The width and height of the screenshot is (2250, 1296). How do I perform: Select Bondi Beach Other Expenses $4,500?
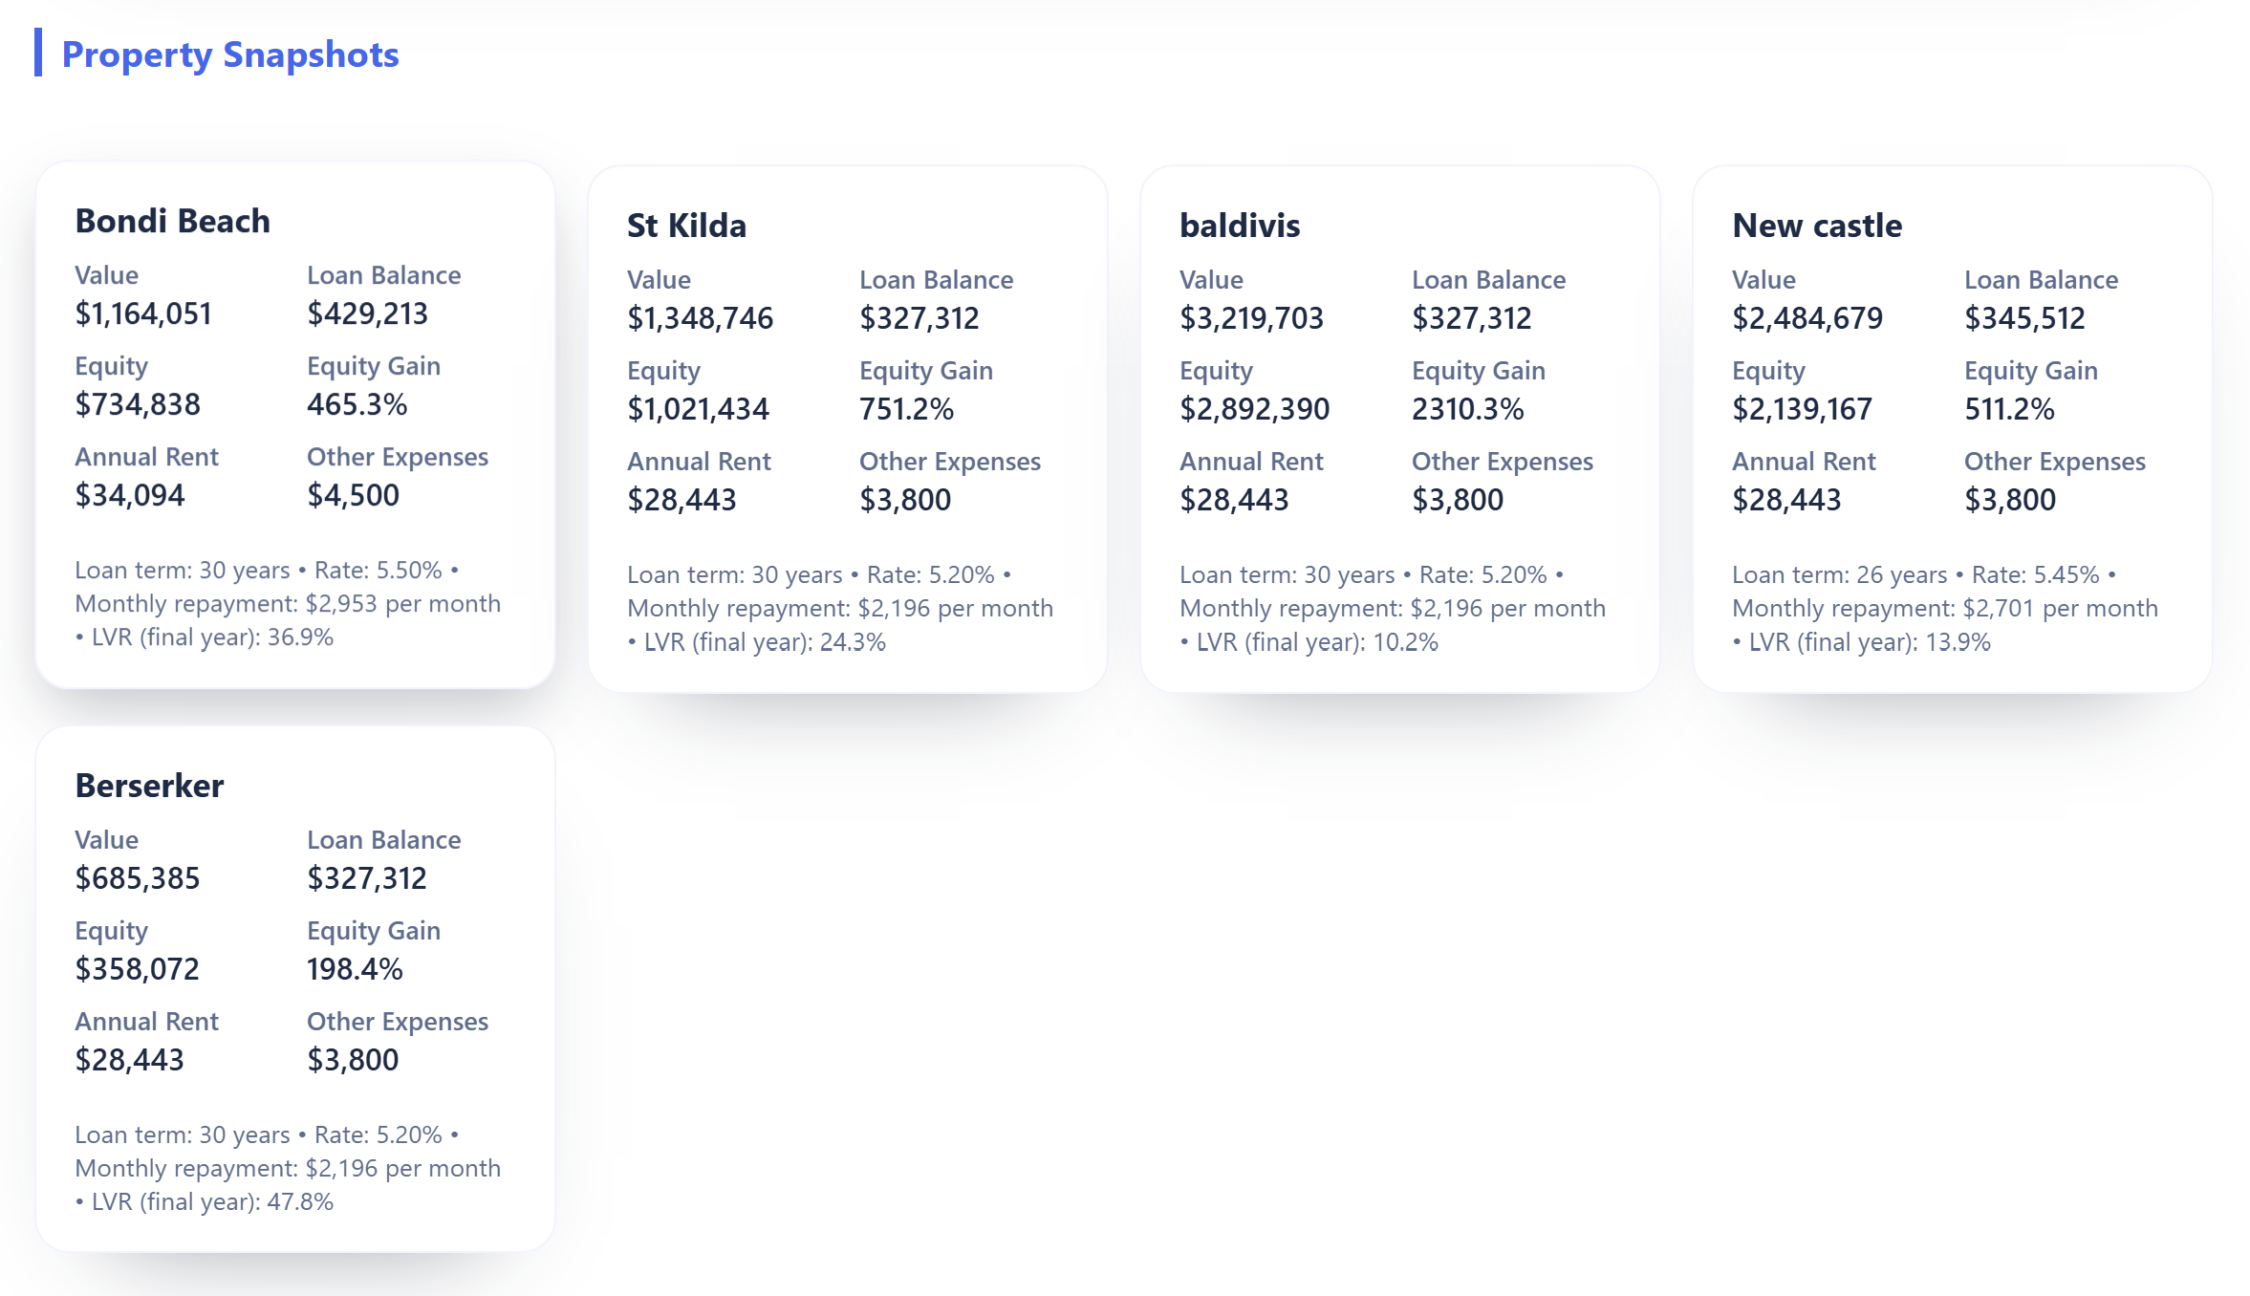coord(353,495)
